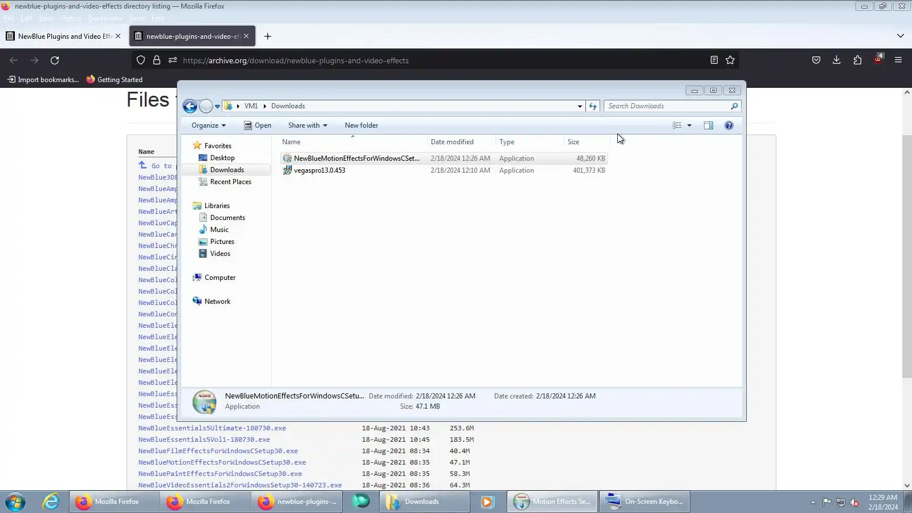Viewport: 912px width, 513px height.
Task: Create a New folder
Action: [x=361, y=125]
